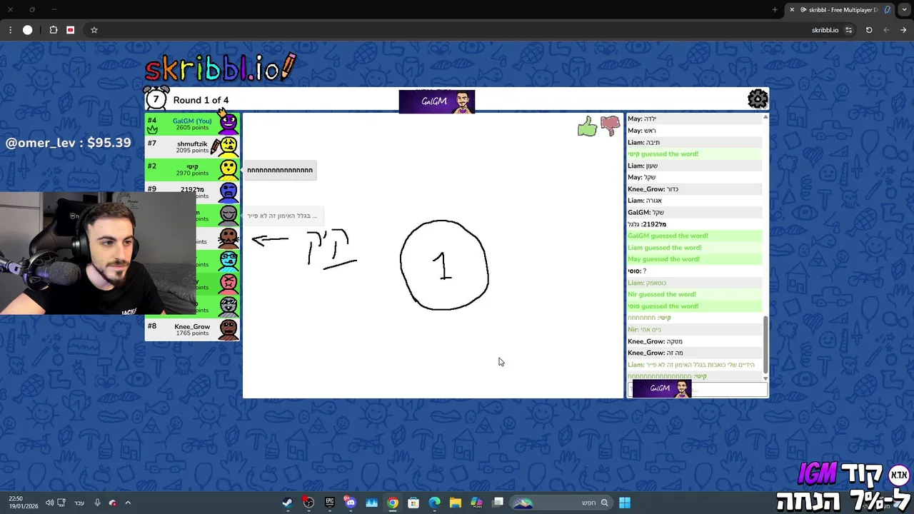Bookmark this page with the star
This screenshot has height=514, width=914.
pyautogui.click(x=94, y=30)
